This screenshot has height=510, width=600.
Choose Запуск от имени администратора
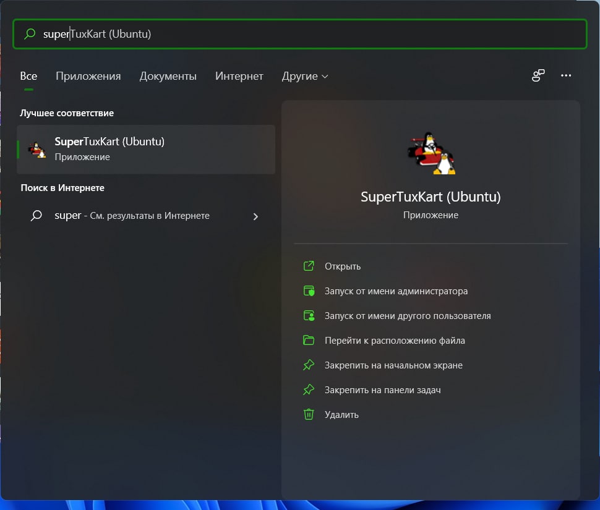click(396, 291)
